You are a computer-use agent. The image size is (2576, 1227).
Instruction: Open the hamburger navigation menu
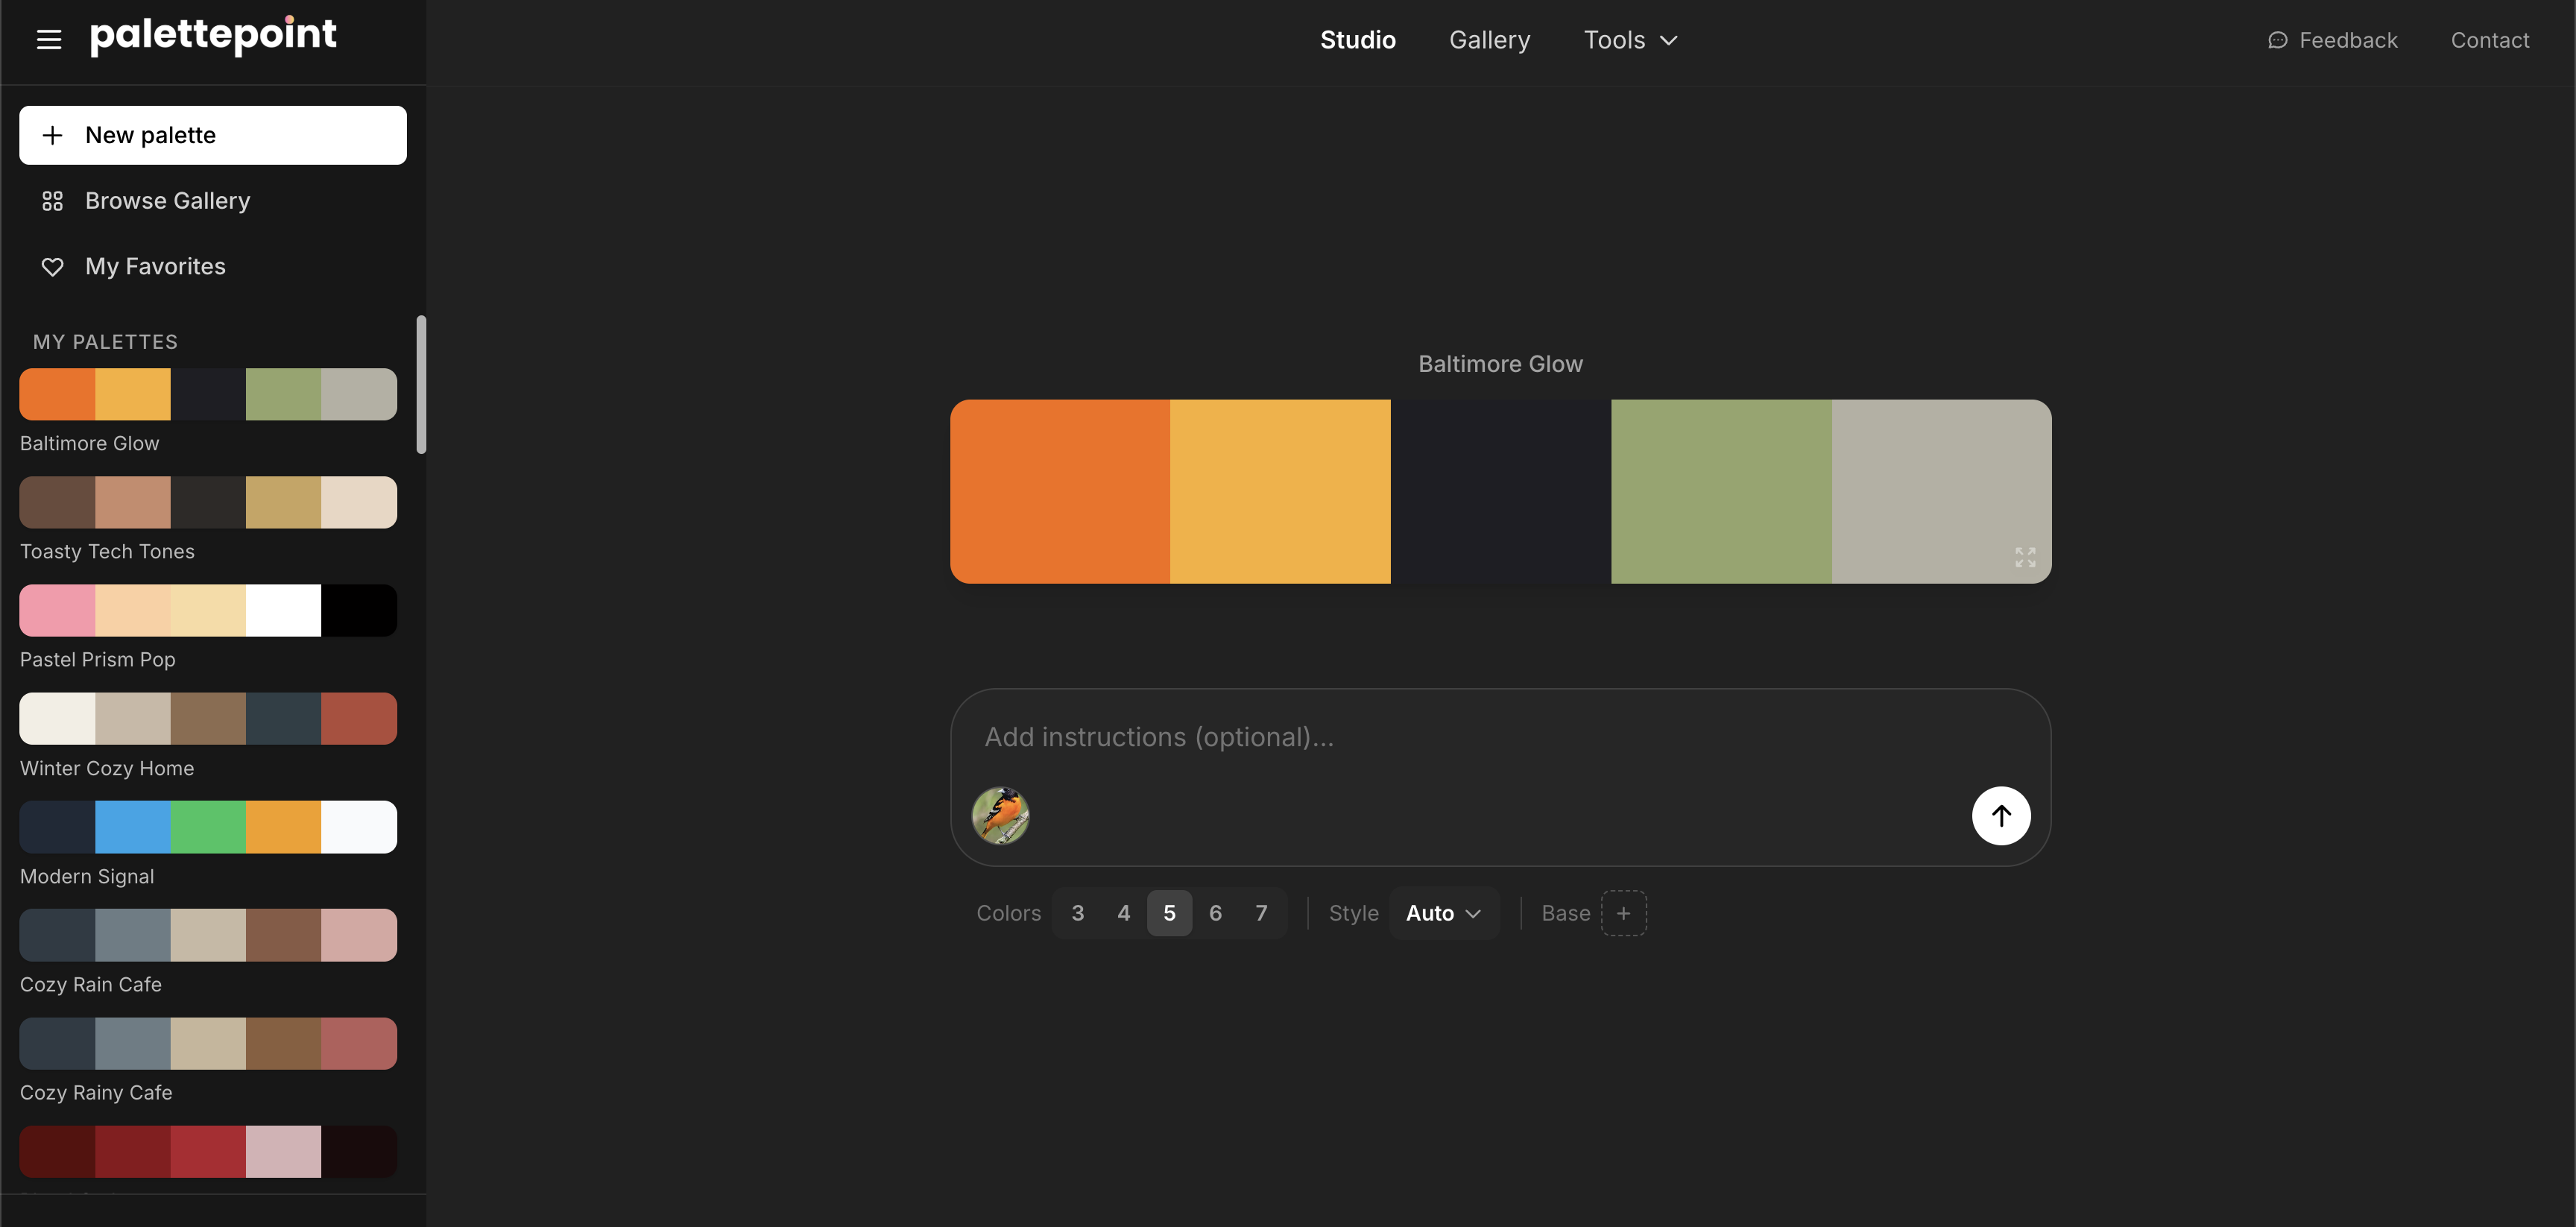[48, 39]
